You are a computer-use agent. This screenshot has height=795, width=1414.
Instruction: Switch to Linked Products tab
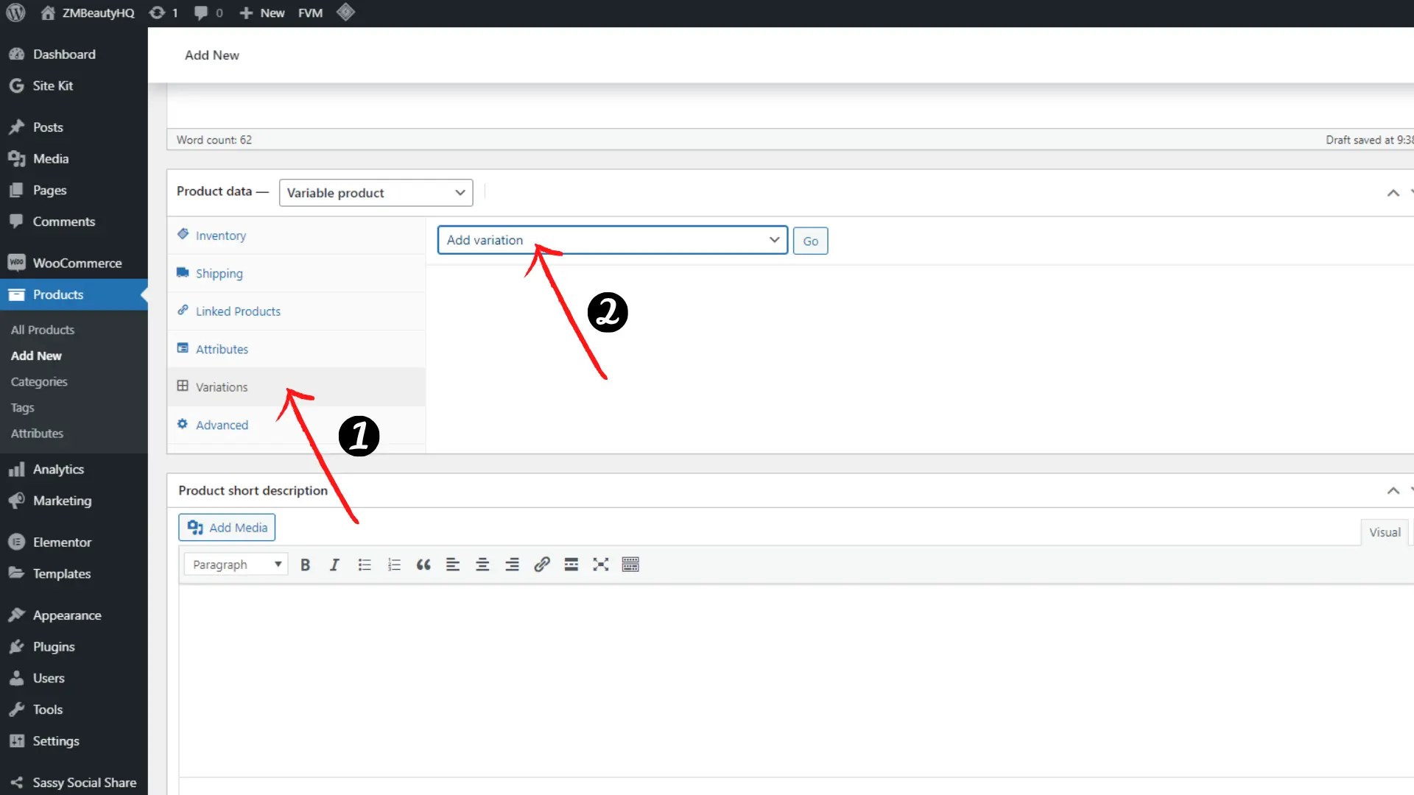(x=297, y=311)
